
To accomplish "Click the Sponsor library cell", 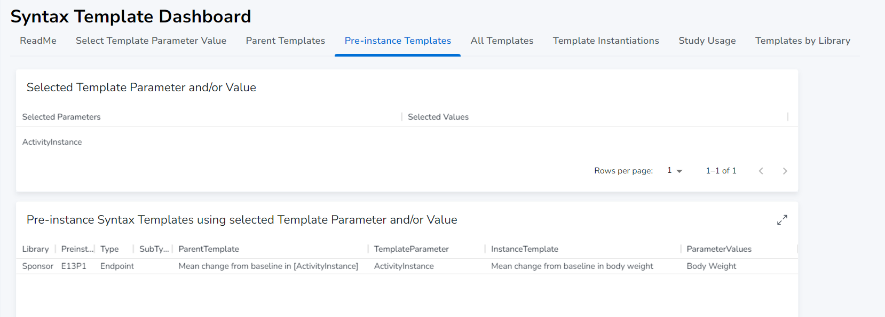I will [38, 266].
